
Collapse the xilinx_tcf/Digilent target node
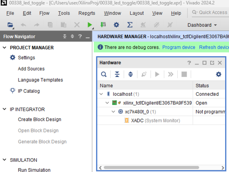click(x=107, y=103)
